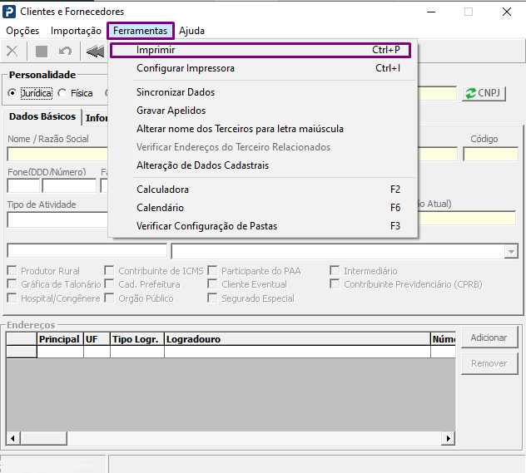
Task: Click the app logo in title bar
Action: coord(10,12)
